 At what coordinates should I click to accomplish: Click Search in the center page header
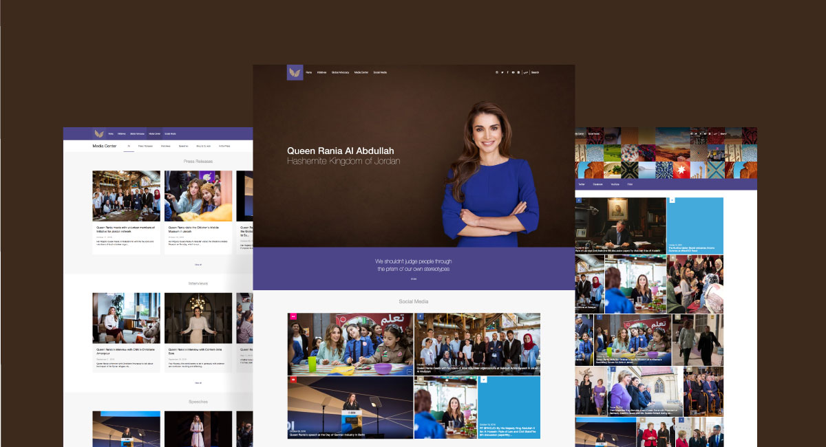[x=535, y=72]
